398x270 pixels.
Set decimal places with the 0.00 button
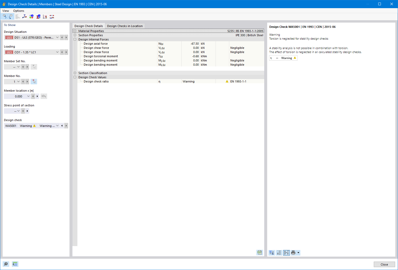15,264
